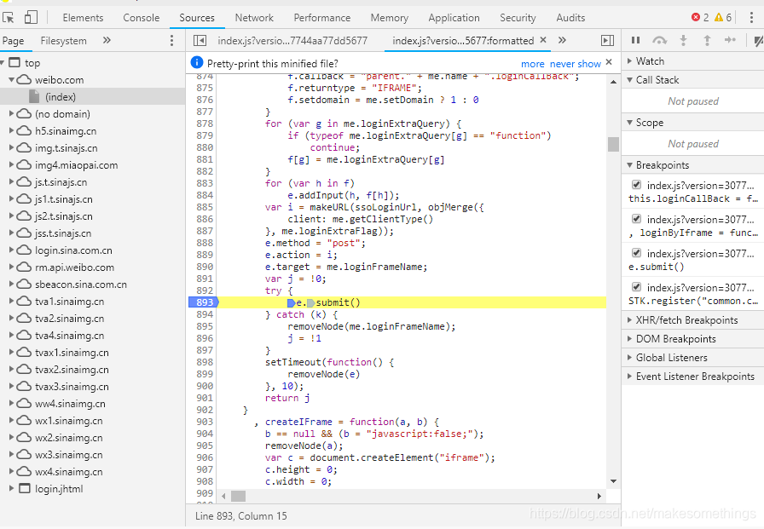Uncheck the this.loginCallBack breakpoint checkbox
Viewport: 764px width, 529px height.
click(x=636, y=185)
